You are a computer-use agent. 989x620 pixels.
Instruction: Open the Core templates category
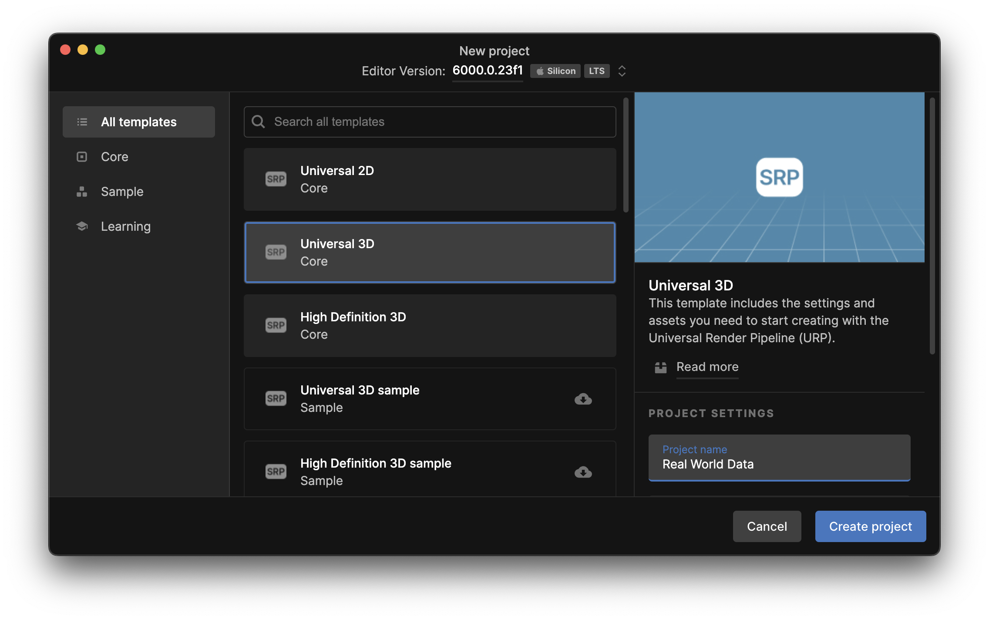click(138, 157)
